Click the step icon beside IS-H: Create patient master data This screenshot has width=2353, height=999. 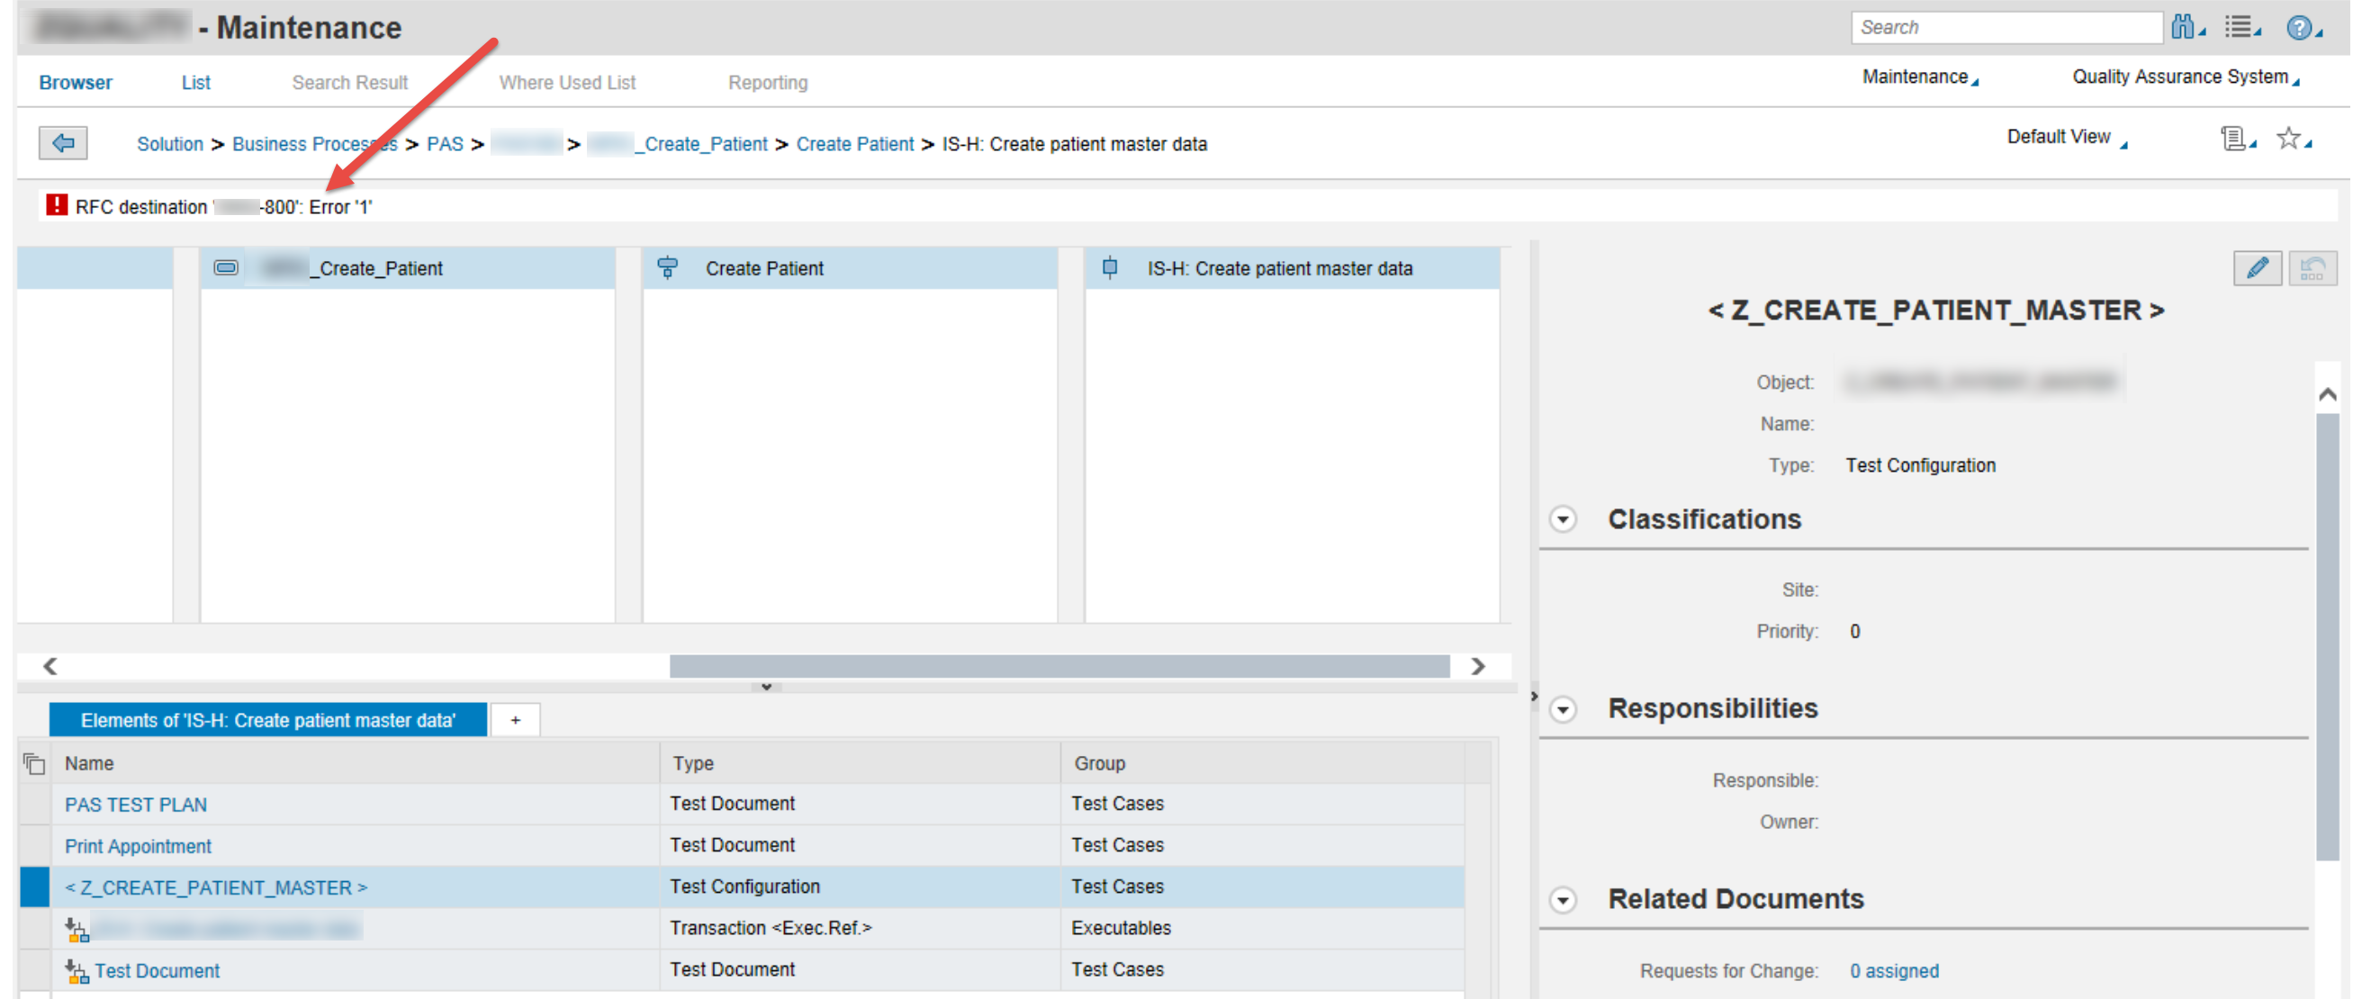pos(1110,267)
